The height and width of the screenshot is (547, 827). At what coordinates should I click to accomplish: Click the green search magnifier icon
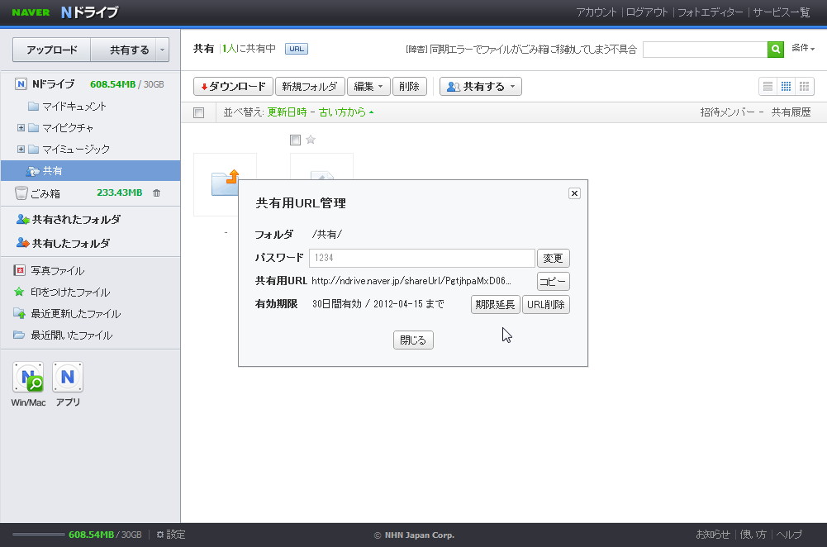click(x=774, y=49)
